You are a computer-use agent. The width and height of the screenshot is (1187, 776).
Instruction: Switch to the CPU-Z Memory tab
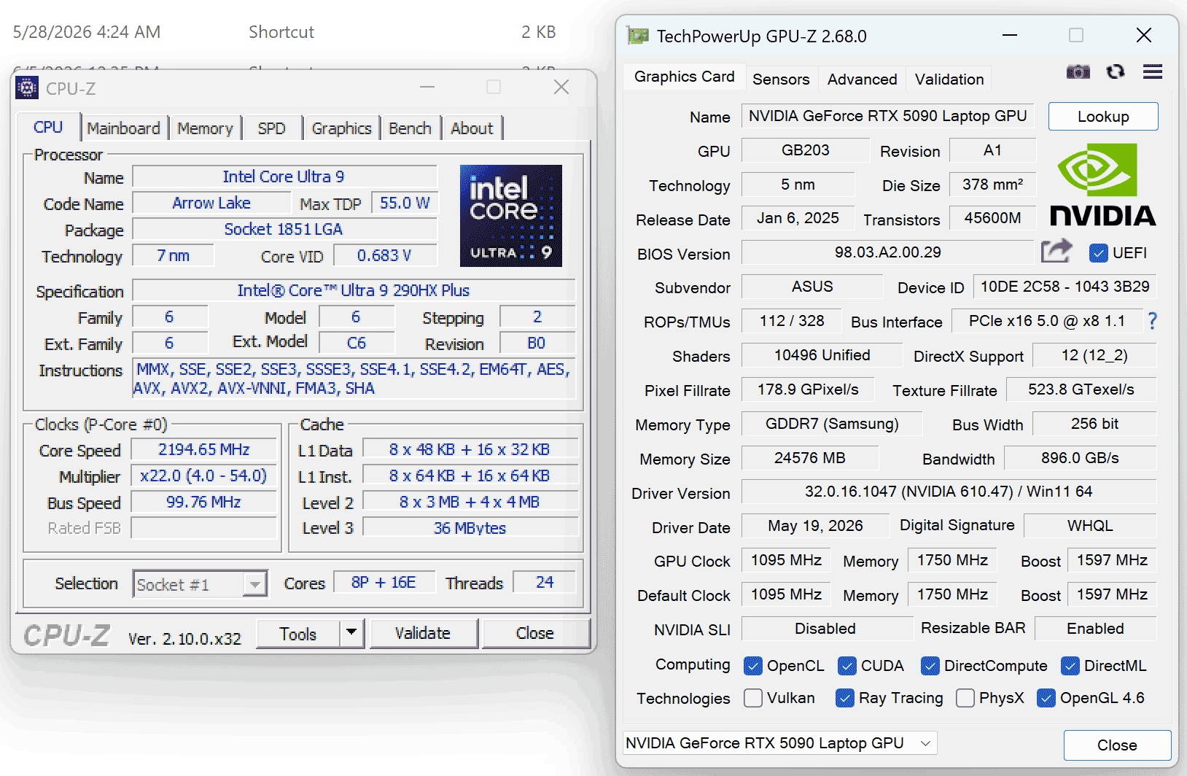coord(205,128)
